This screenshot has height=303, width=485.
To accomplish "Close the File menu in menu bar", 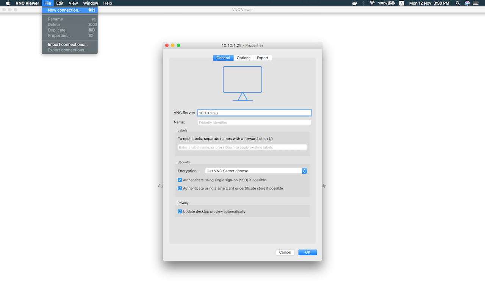I will (x=47, y=3).
